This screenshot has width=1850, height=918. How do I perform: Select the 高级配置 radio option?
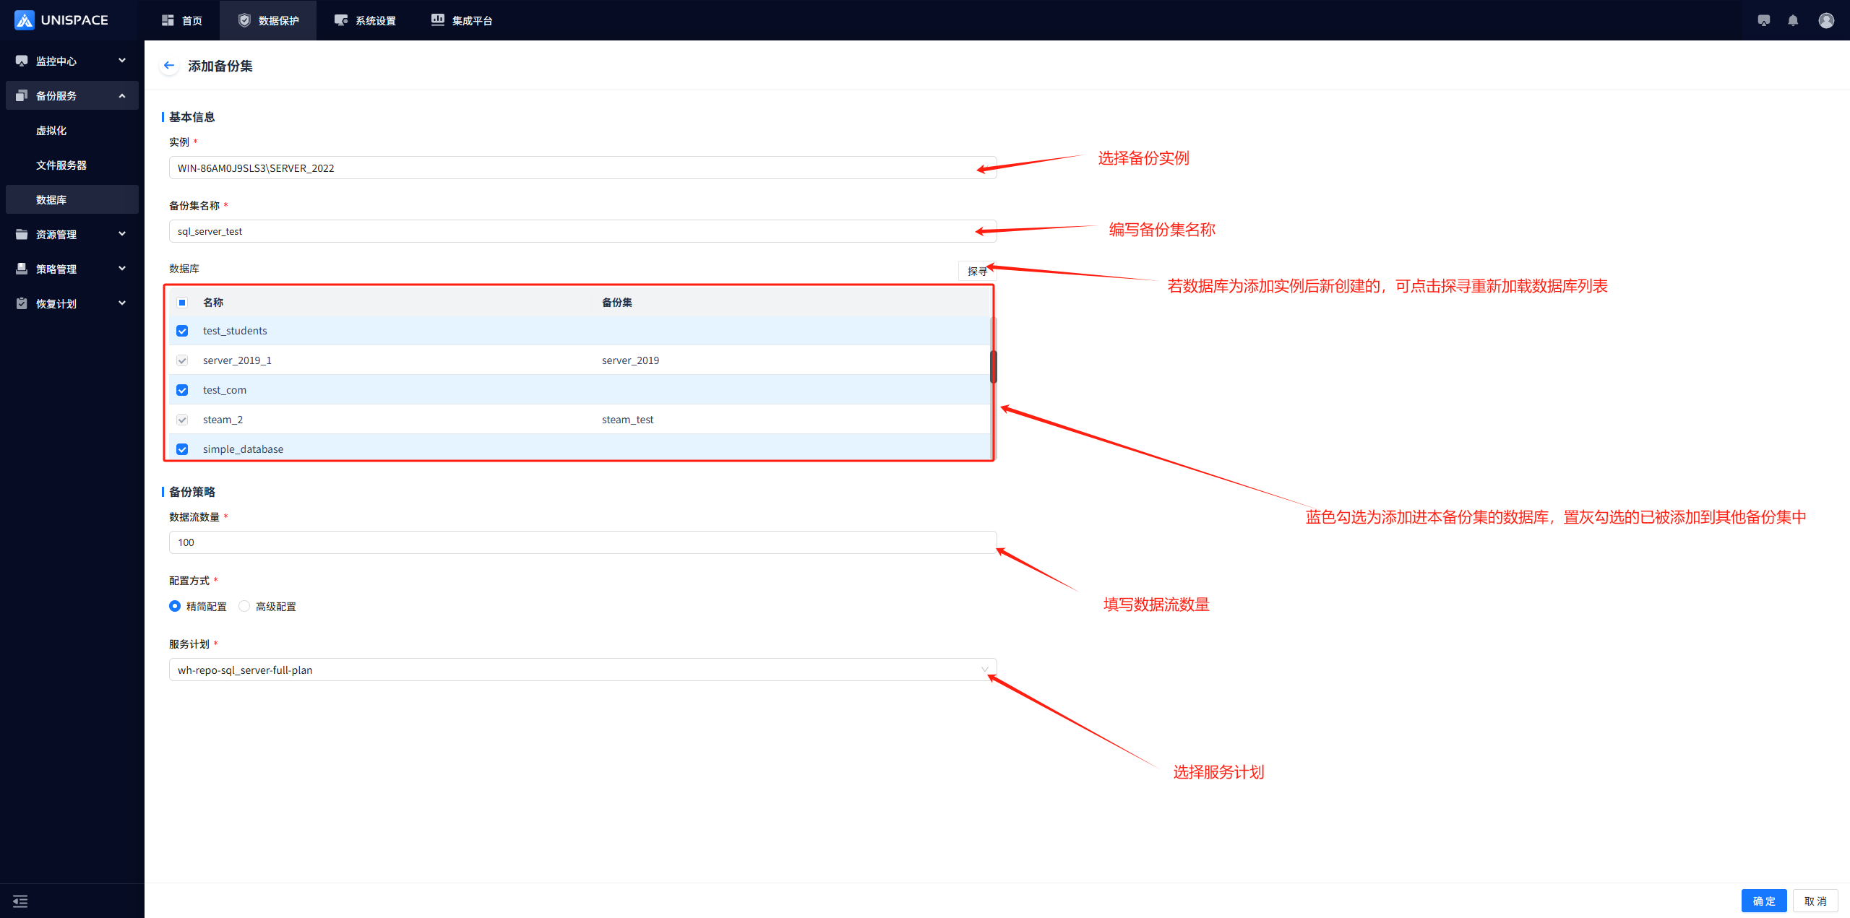coord(244,606)
